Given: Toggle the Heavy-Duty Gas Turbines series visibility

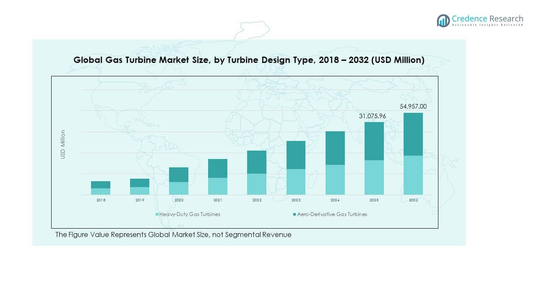Looking at the screenshot, I should [189, 214].
